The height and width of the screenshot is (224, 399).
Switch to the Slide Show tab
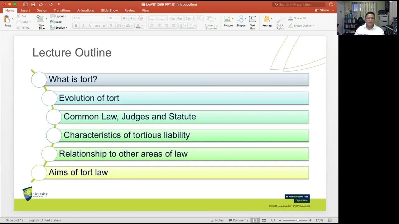pos(109,10)
